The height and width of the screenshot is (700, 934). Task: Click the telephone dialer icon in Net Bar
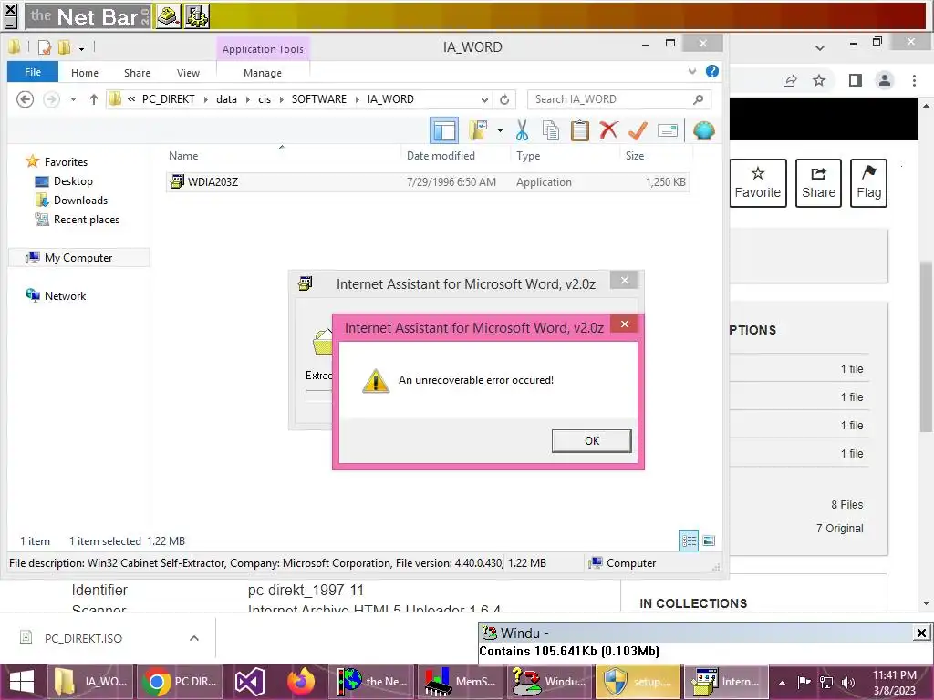click(x=169, y=16)
